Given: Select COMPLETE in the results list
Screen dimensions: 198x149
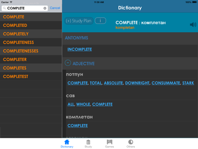Looking at the screenshot, I should coord(31,17).
